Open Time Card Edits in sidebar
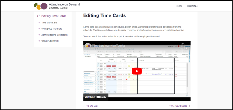Screen dimensions: 233x110 coord(49,23)
